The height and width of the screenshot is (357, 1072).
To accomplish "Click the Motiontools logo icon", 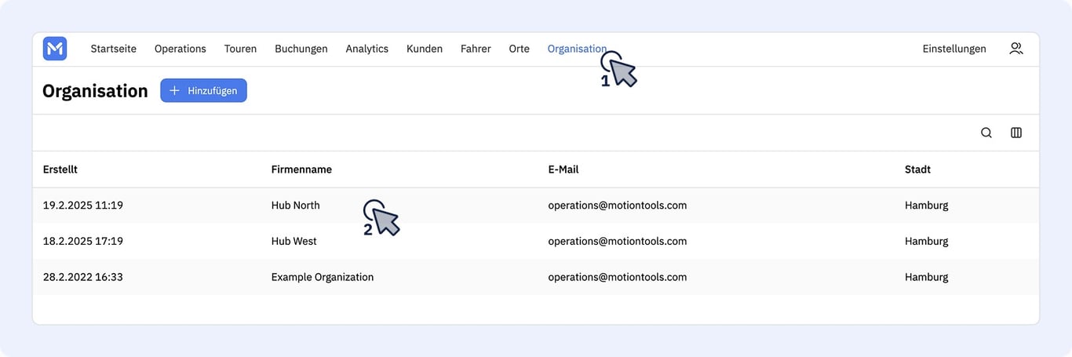I will pyautogui.click(x=55, y=49).
